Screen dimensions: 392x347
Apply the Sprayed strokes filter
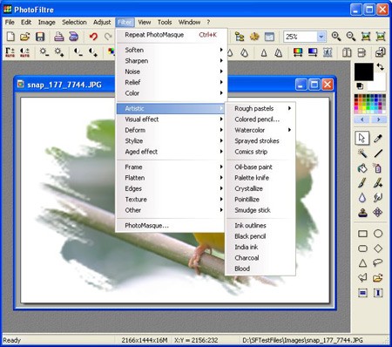tap(260, 140)
